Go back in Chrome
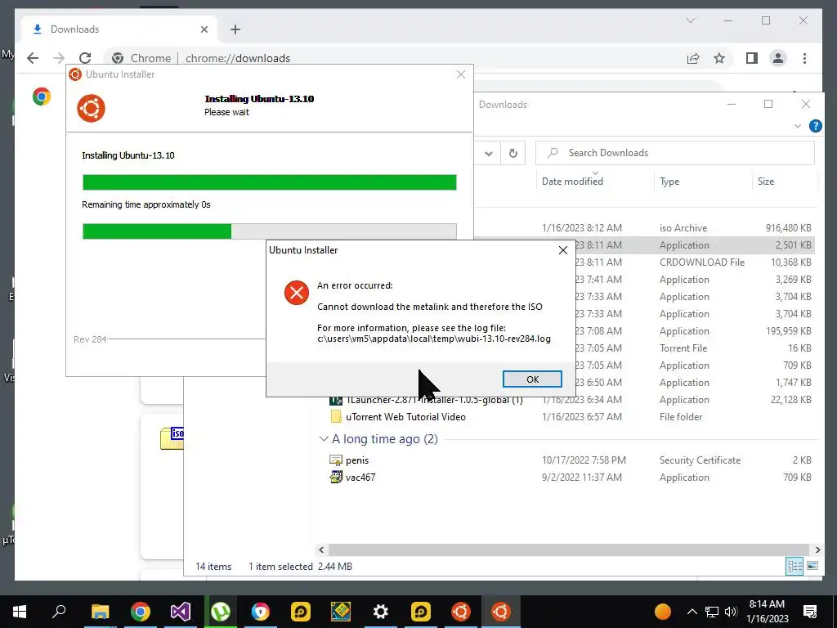Screen dimensions: 837x628 coord(33,58)
